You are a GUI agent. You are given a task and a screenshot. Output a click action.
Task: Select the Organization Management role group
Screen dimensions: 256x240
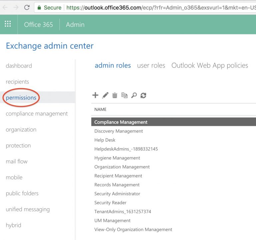pyautogui.click(x=122, y=167)
